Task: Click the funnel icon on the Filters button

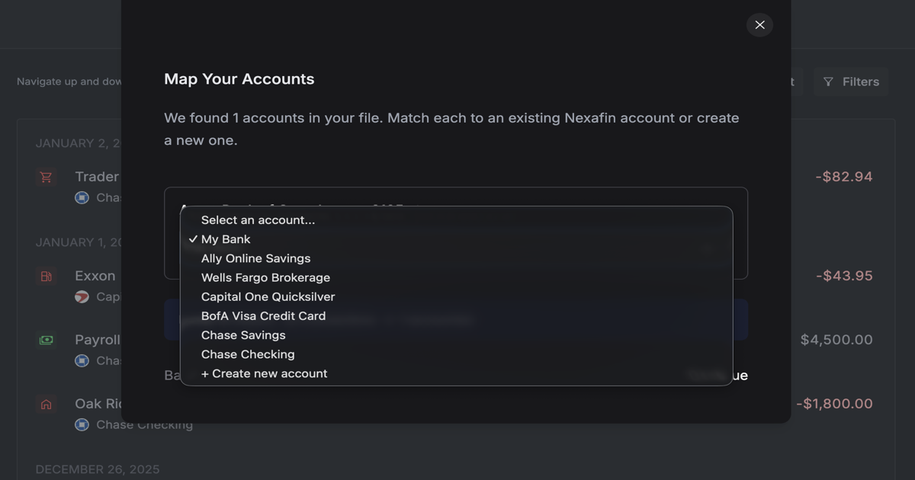Action: click(830, 82)
